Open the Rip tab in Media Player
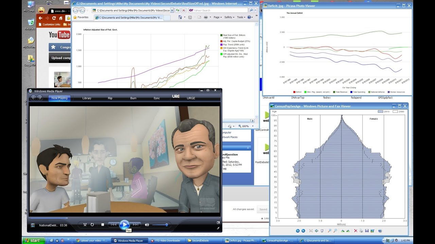Viewport: 435px width, 244px height. (110, 98)
